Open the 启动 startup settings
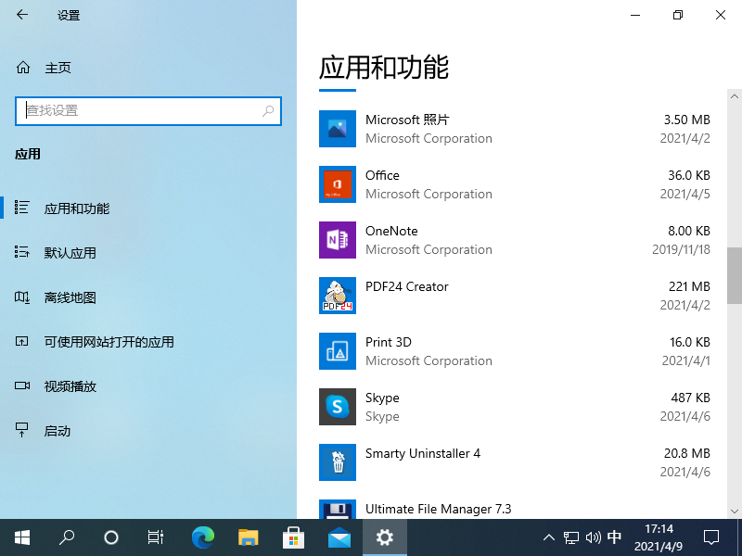The height and width of the screenshot is (556, 742). [58, 431]
